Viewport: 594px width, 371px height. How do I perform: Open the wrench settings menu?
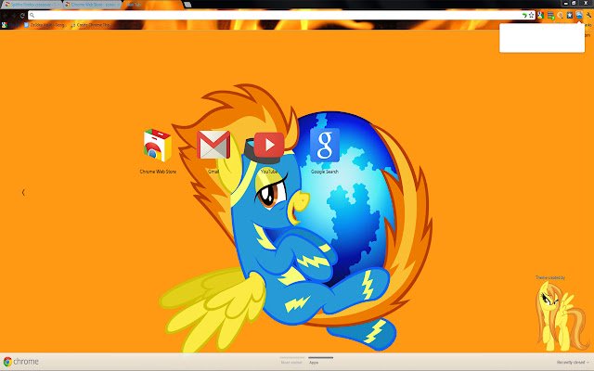pyautogui.click(x=588, y=15)
